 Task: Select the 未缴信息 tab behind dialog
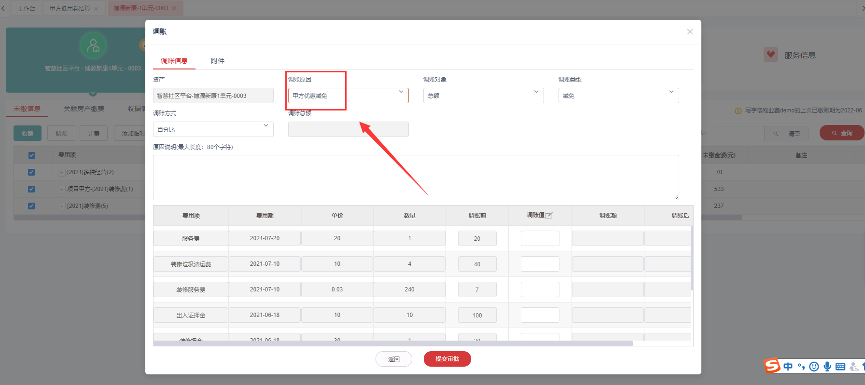tap(27, 109)
